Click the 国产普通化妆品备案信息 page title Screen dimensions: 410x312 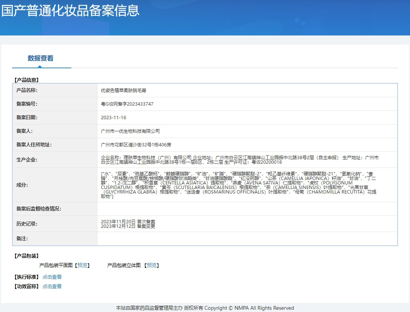pos(70,11)
